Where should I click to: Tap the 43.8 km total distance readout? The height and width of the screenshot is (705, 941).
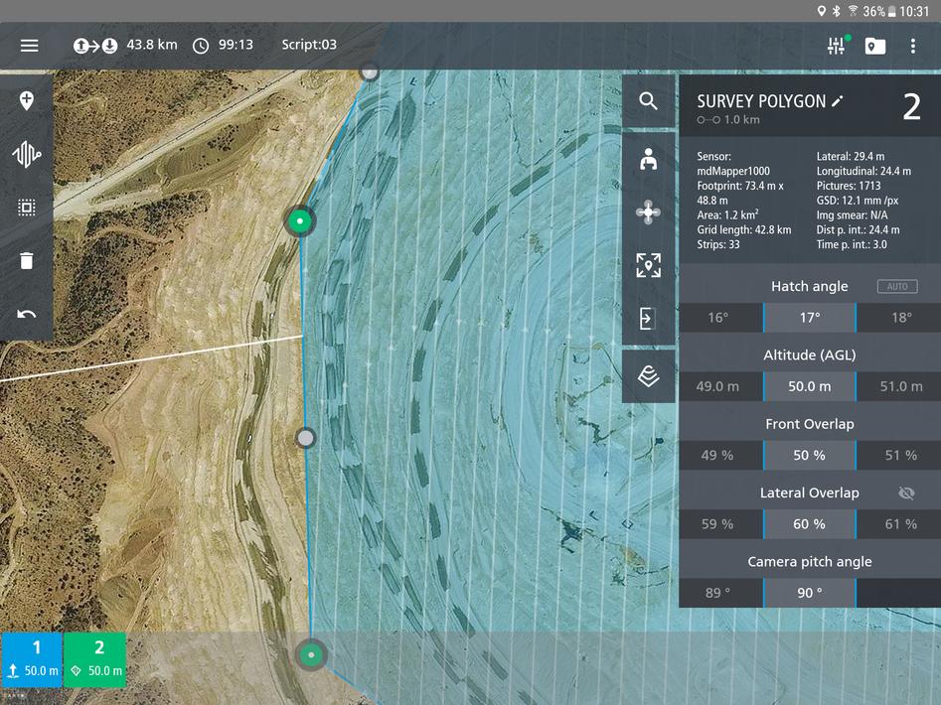pos(152,45)
